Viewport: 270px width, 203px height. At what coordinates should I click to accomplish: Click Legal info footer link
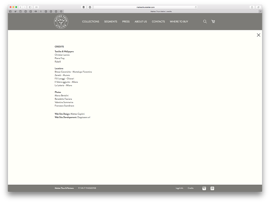point(179,188)
